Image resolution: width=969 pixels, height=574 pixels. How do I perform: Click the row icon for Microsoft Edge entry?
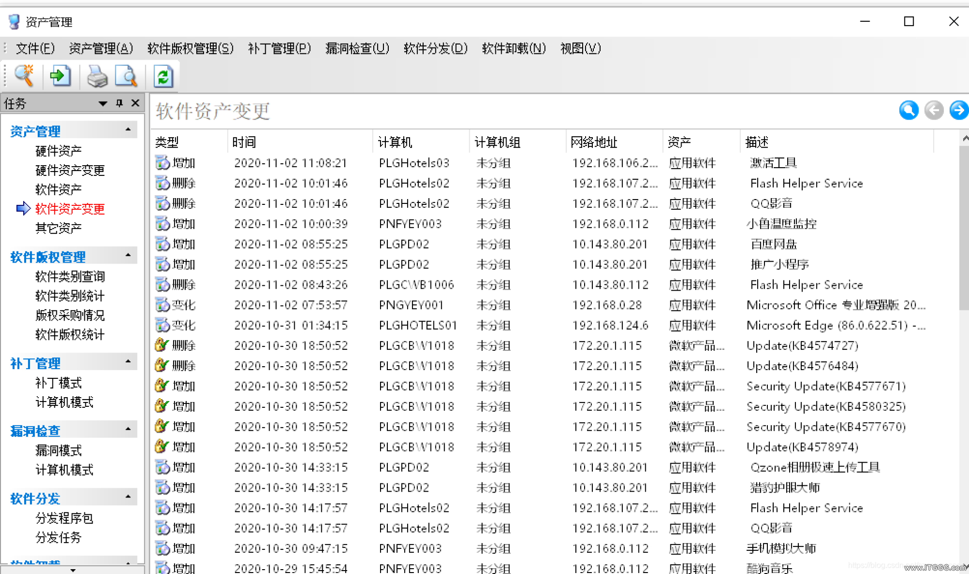point(162,325)
